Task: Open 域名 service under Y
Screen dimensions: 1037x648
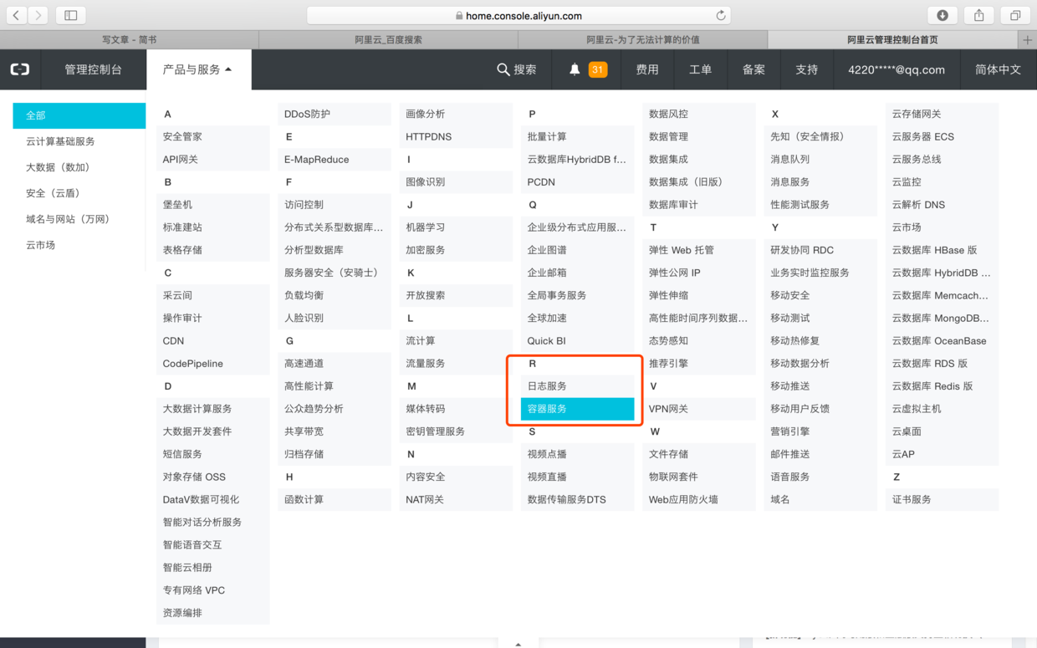Action: [820, 499]
